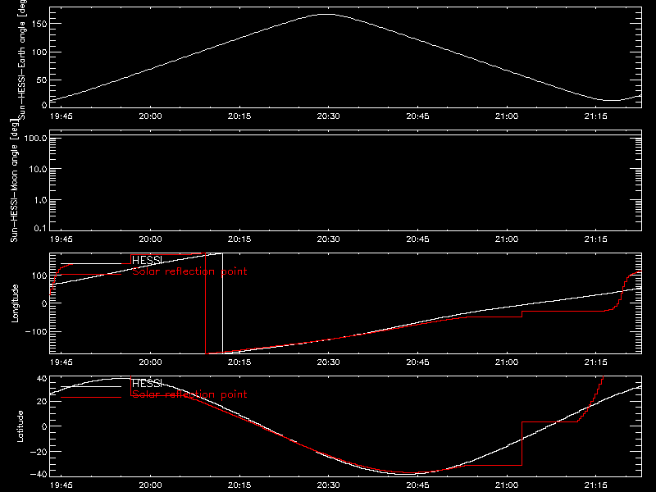
Task: Click the 21:15 time label under Longitude plot
Action: click(596, 362)
